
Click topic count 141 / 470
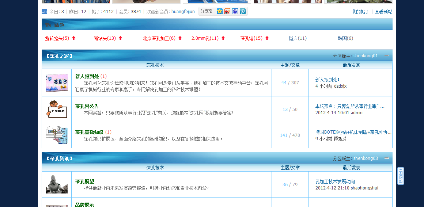pos(290,135)
